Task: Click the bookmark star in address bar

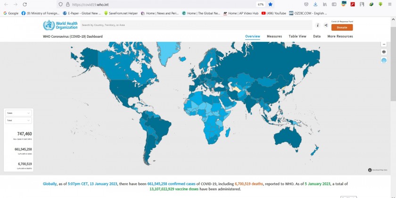Action: [x=270, y=4]
